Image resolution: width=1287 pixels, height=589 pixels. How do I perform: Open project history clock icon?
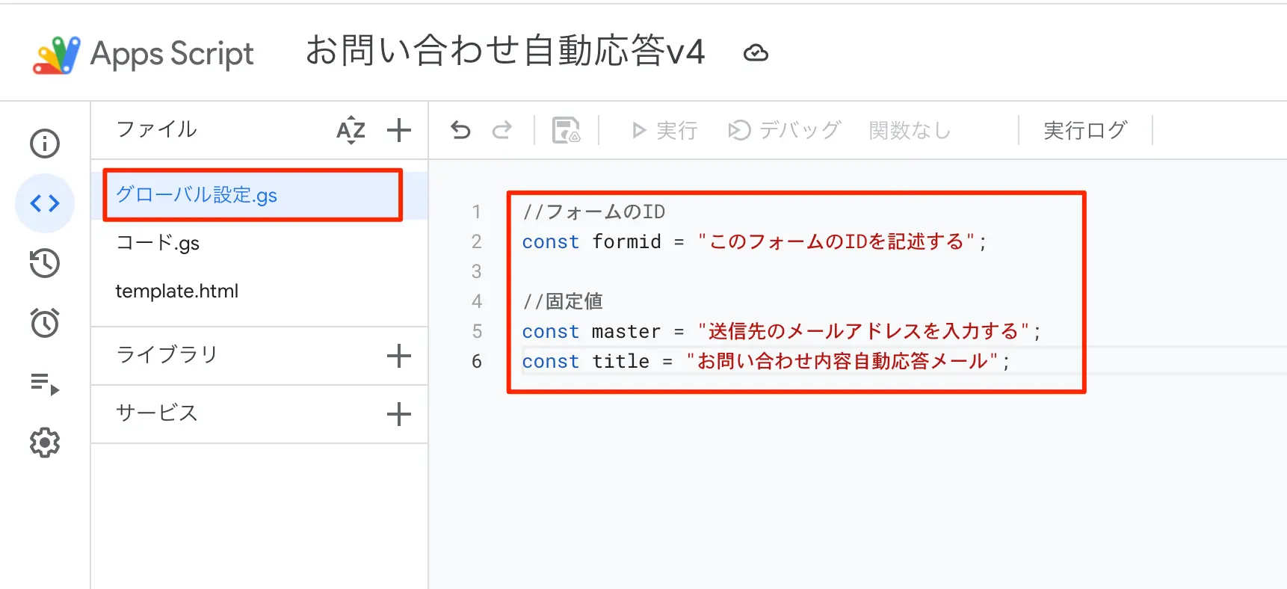(45, 263)
